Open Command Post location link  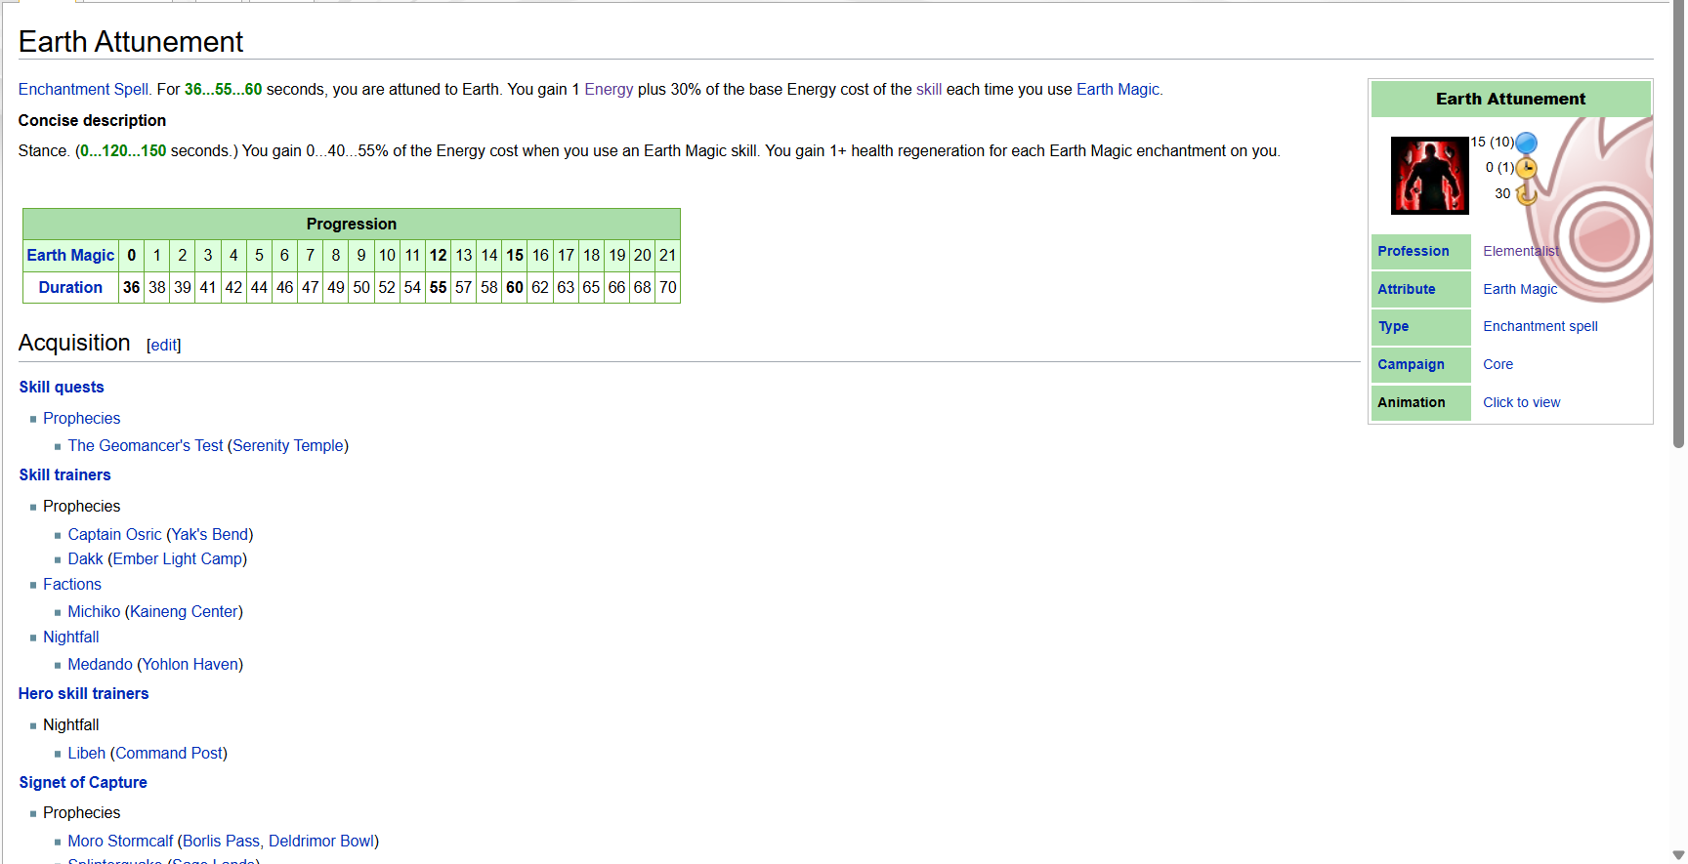tap(169, 753)
